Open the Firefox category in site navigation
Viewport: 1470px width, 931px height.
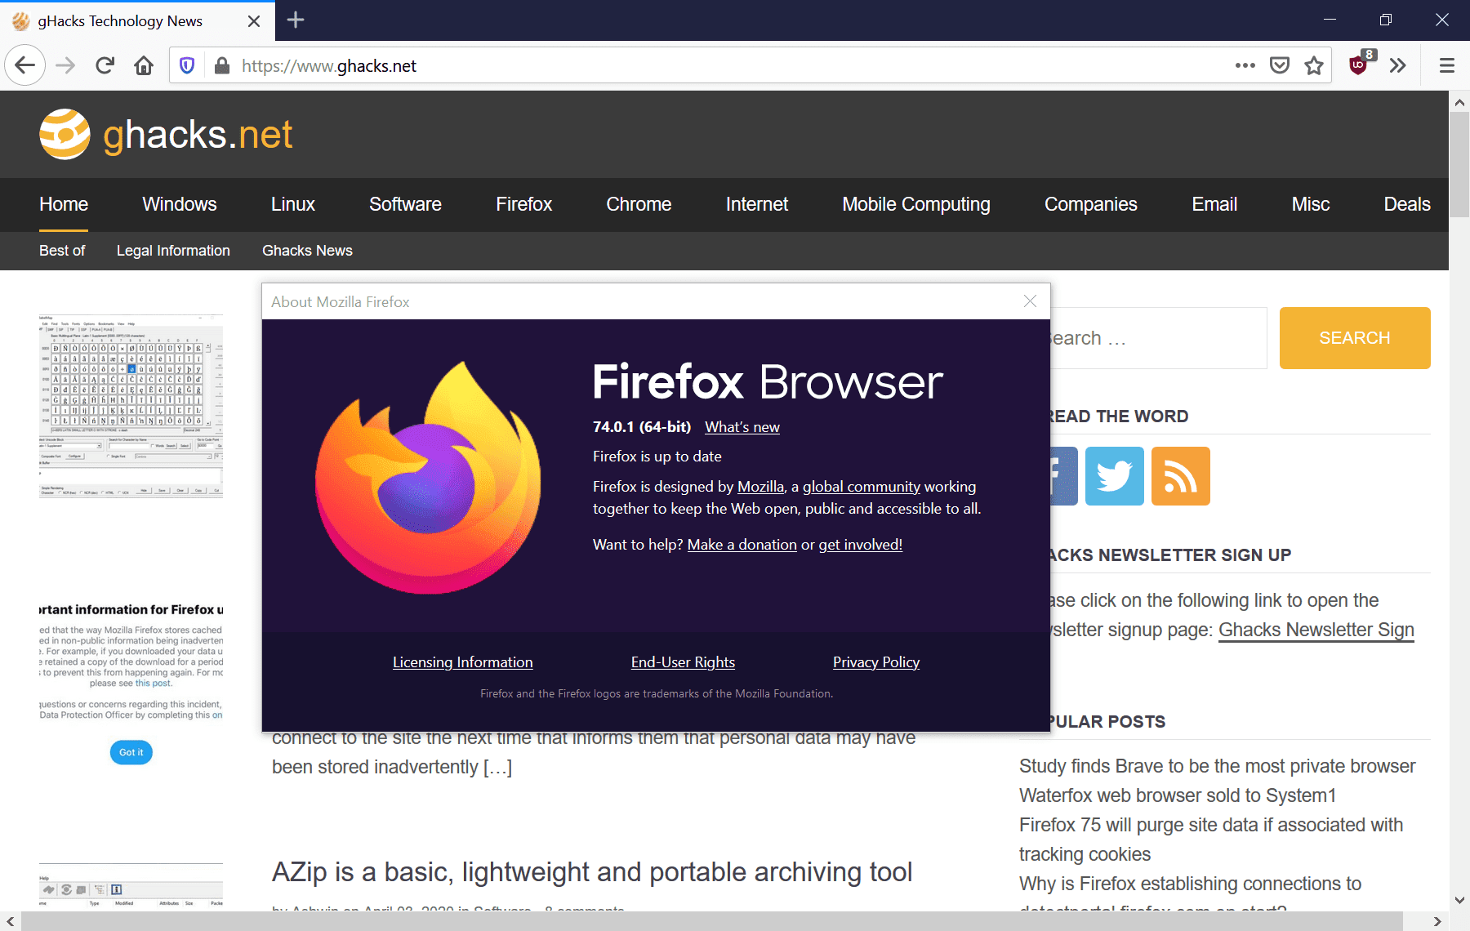523,204
